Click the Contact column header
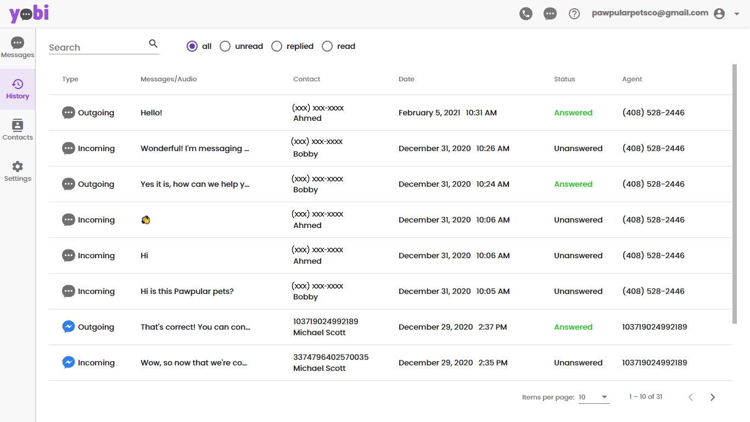Screen dimensions: 750x422 coord(306,79)
